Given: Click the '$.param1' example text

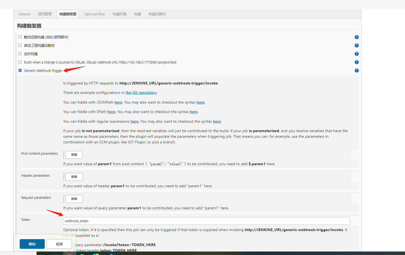Looking at the screenshot, I should pyautogui.click(x=257, y=164).
